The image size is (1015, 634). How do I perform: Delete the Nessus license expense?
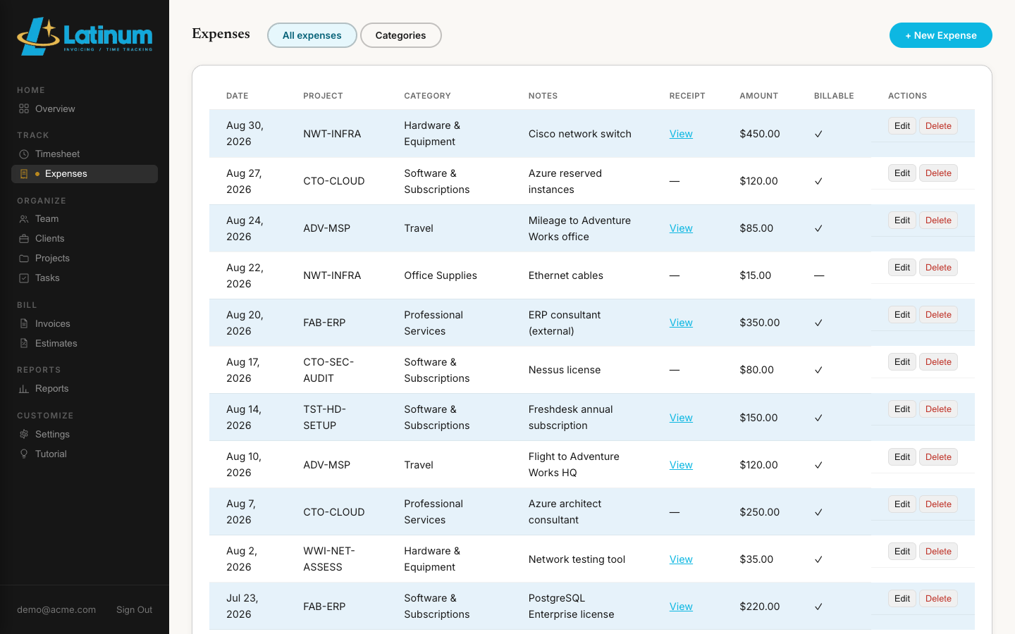click(938, 362)
